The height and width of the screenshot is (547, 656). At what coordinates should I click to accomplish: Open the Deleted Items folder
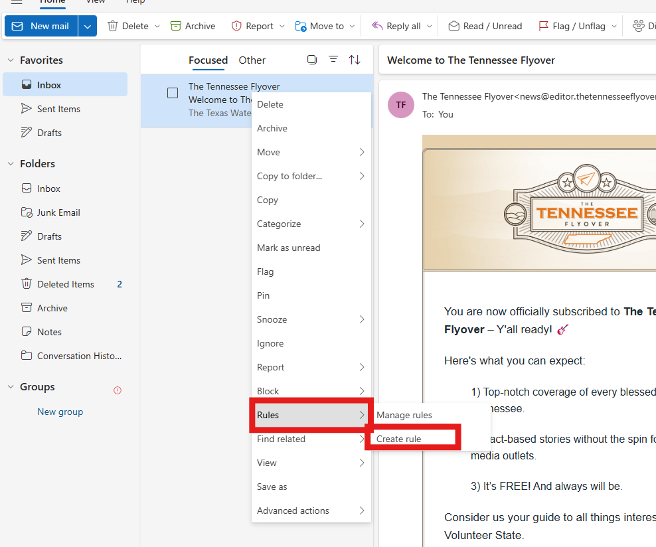pyautogui.click(x=65, y=284)
